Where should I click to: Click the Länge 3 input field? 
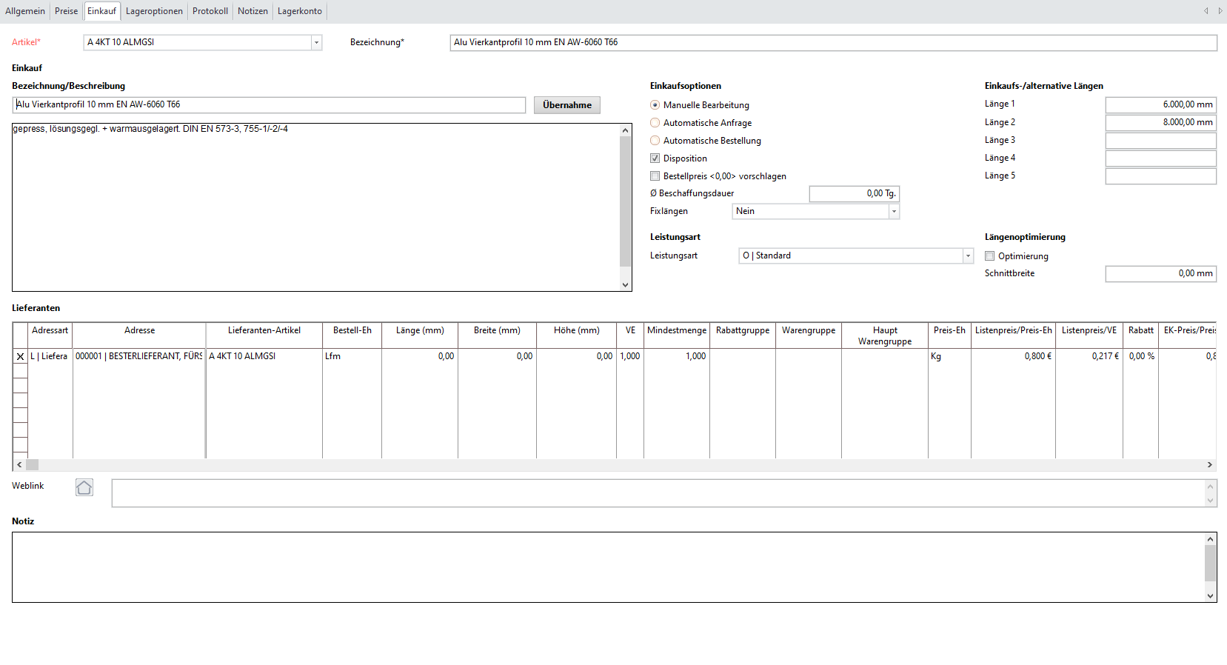coord(1160,141)
